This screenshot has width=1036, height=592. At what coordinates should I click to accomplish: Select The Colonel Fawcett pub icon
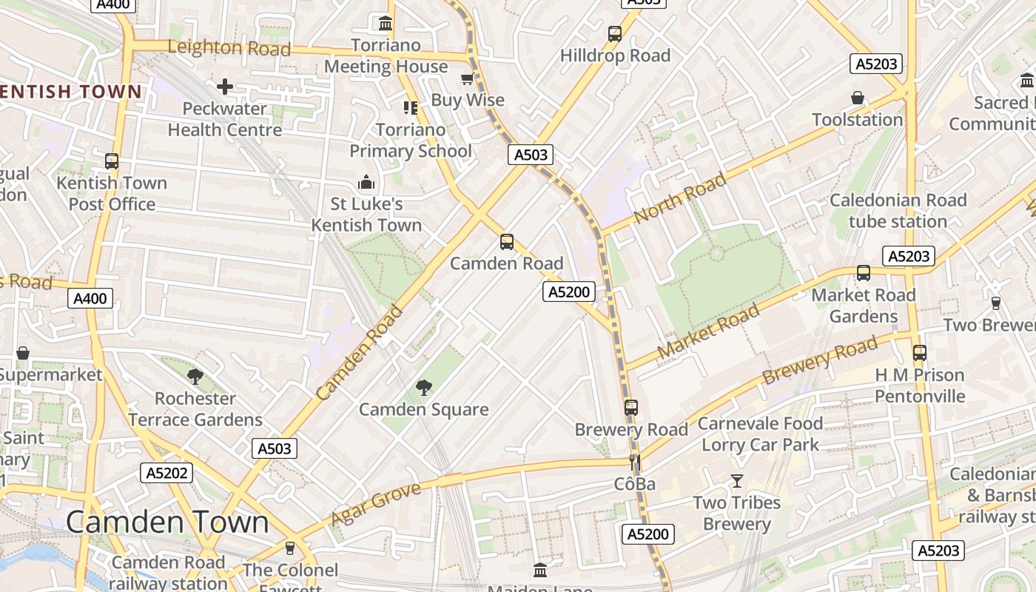point(290,548)
